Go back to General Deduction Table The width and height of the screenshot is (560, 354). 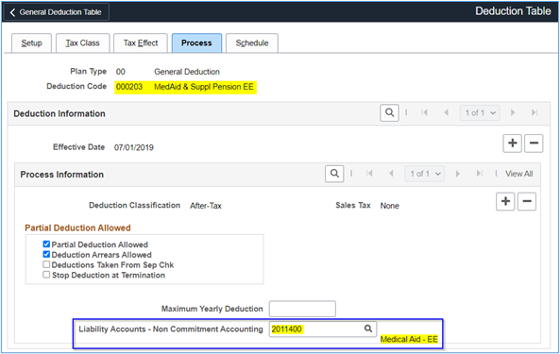pyautogui.click(x=56, y=12)
